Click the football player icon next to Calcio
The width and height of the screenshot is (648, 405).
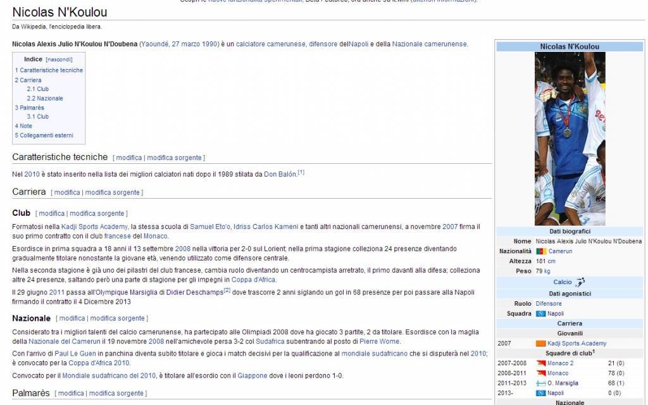[580, 282]
